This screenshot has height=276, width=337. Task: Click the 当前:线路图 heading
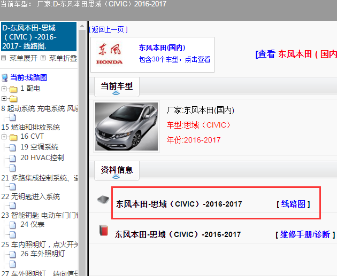28,77
